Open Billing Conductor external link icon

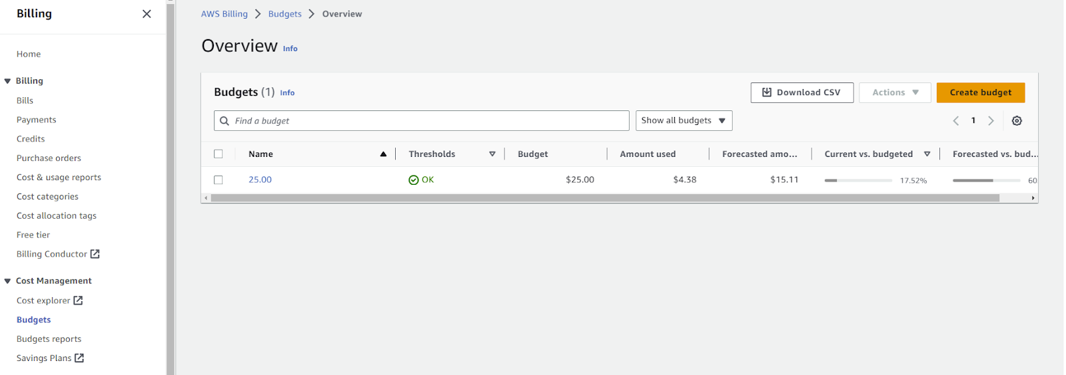point(95,254)
